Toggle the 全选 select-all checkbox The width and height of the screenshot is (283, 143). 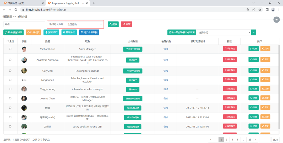point(8,41)
